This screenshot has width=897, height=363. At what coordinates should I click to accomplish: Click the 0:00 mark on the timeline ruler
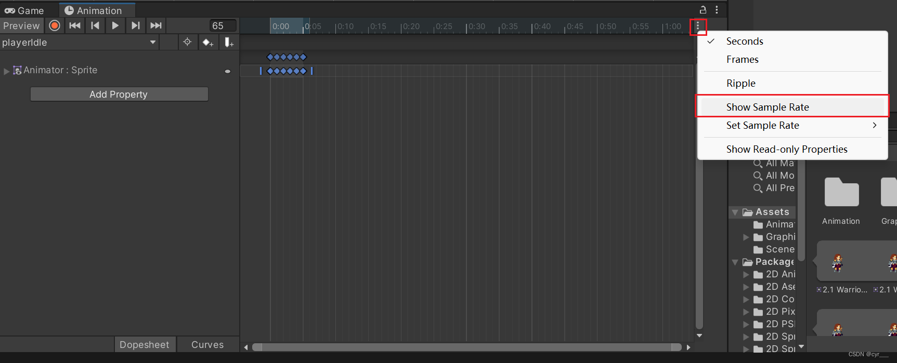pos(280,26)
